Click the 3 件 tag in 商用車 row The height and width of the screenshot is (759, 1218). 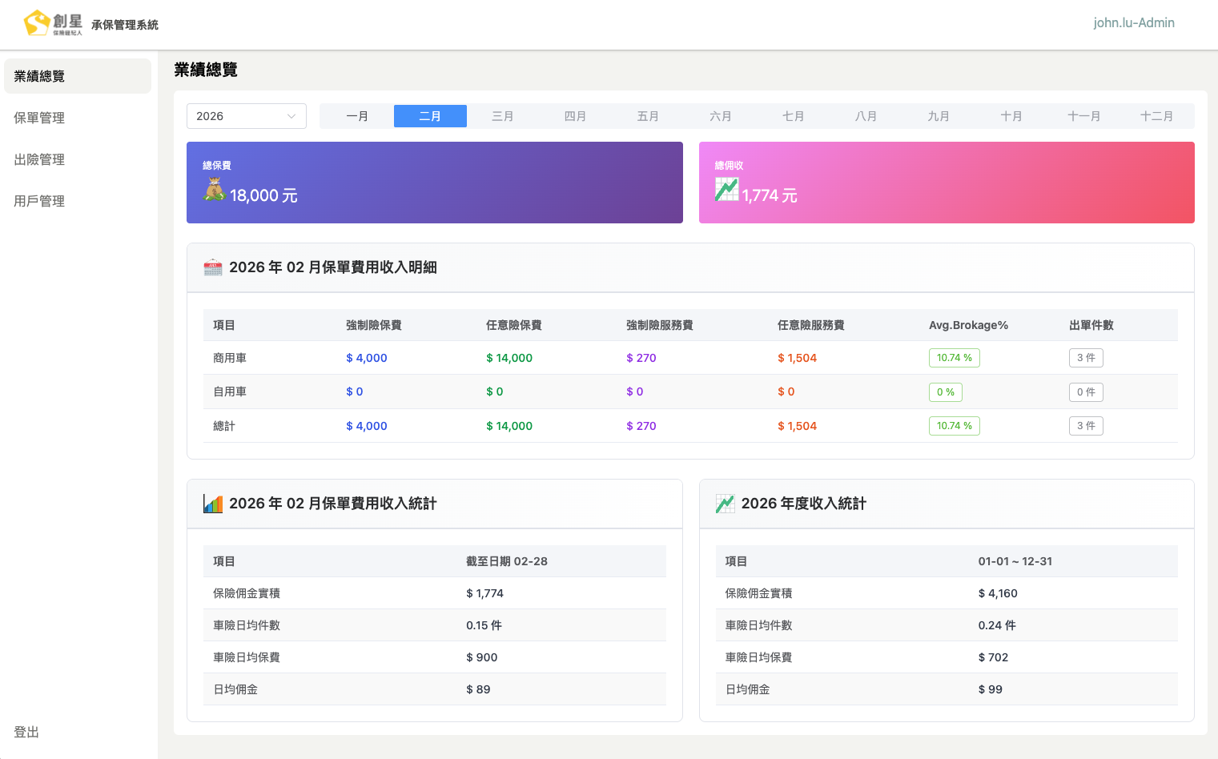tap(1086, 358)
